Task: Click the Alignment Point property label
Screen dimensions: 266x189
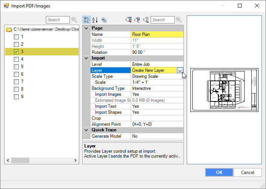Action: (110, 124)
